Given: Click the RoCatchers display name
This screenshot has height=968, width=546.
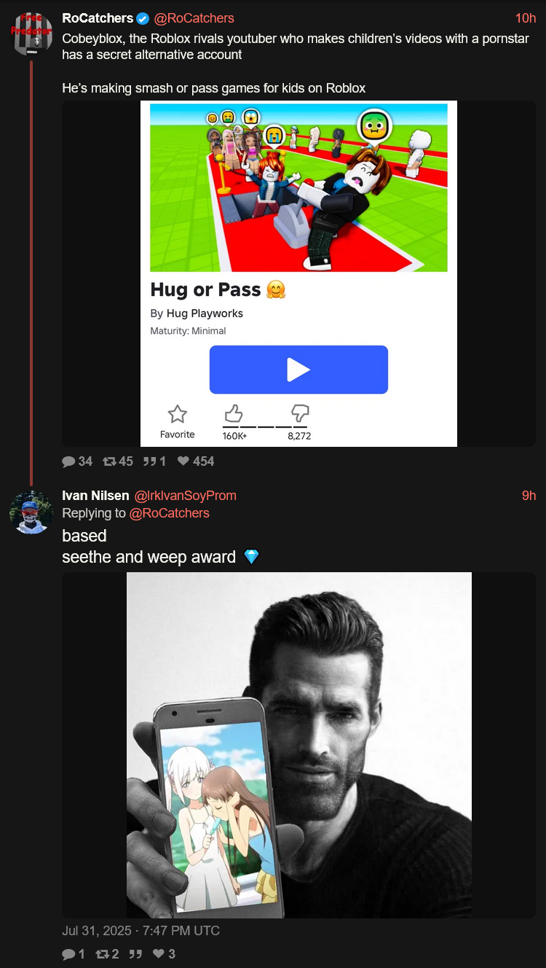Looking at the screenshot, I should (x=98, y=18).
